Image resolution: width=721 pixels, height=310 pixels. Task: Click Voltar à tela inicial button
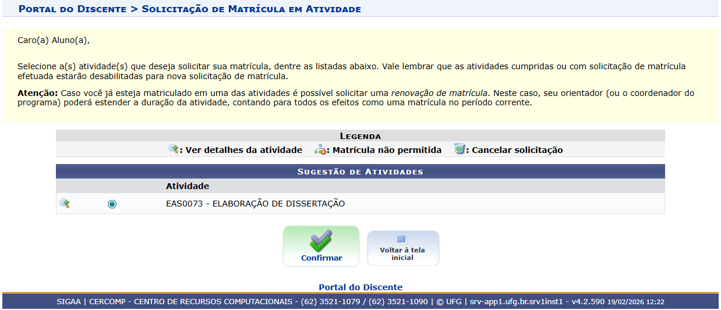(402, 248)
